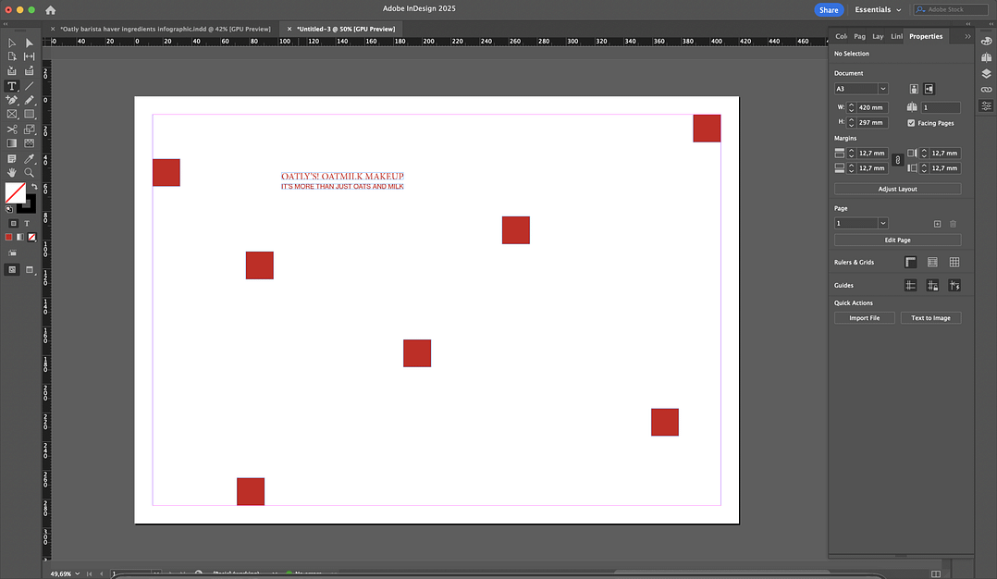Expand the page number dropdown
Image resolution: width=997 pixels, height=579 pixels.
pyautogui.click(x=882, y=223)
